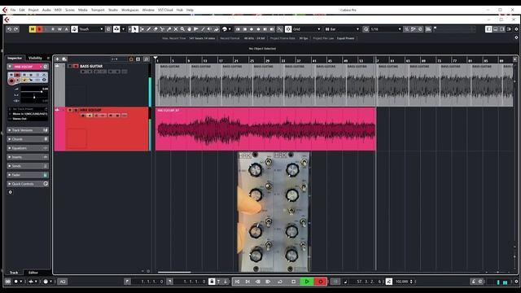521x293 pixels.
Task: Expand the Track Versions inspector section
Action: tap(28, 130)
